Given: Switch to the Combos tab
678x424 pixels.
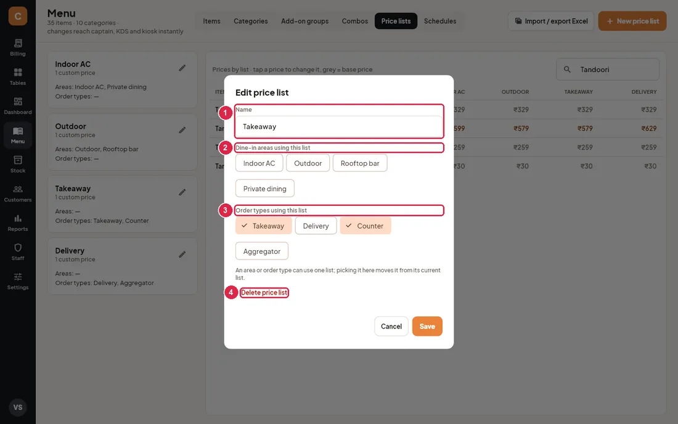Looking at the screenshot, I should (355, 21).
